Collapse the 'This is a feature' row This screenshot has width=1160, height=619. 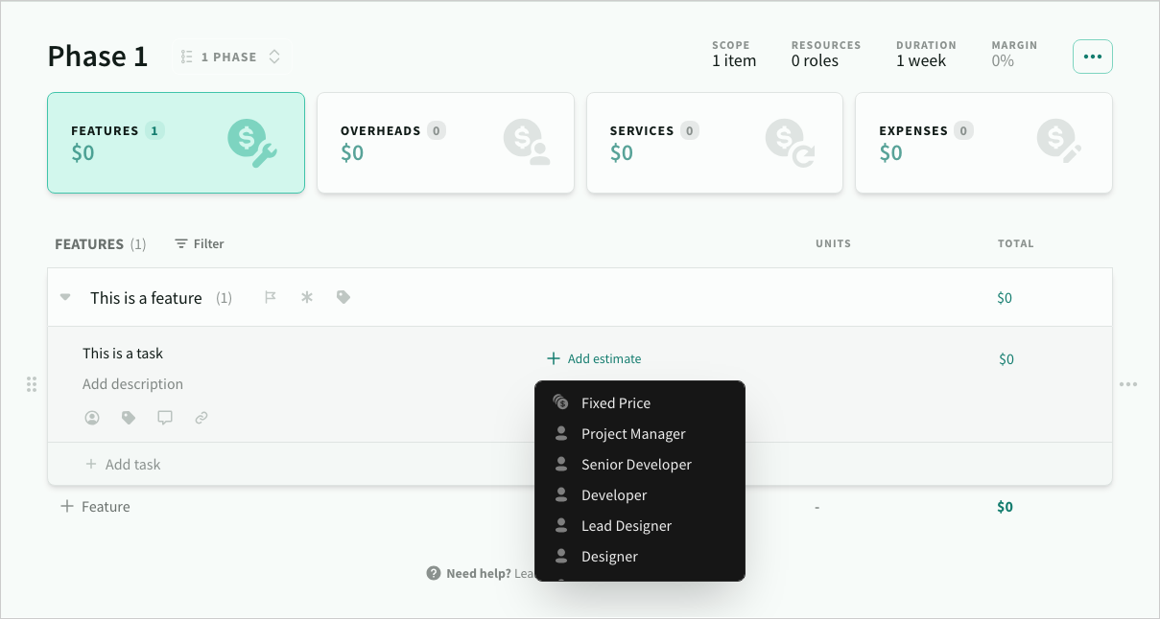pos(65,298)
